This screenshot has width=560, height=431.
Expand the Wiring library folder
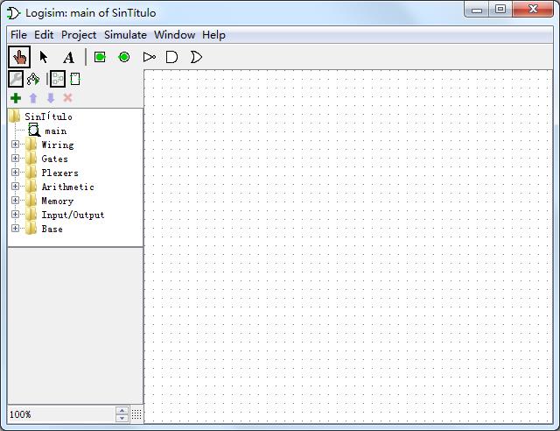[15, 145]
